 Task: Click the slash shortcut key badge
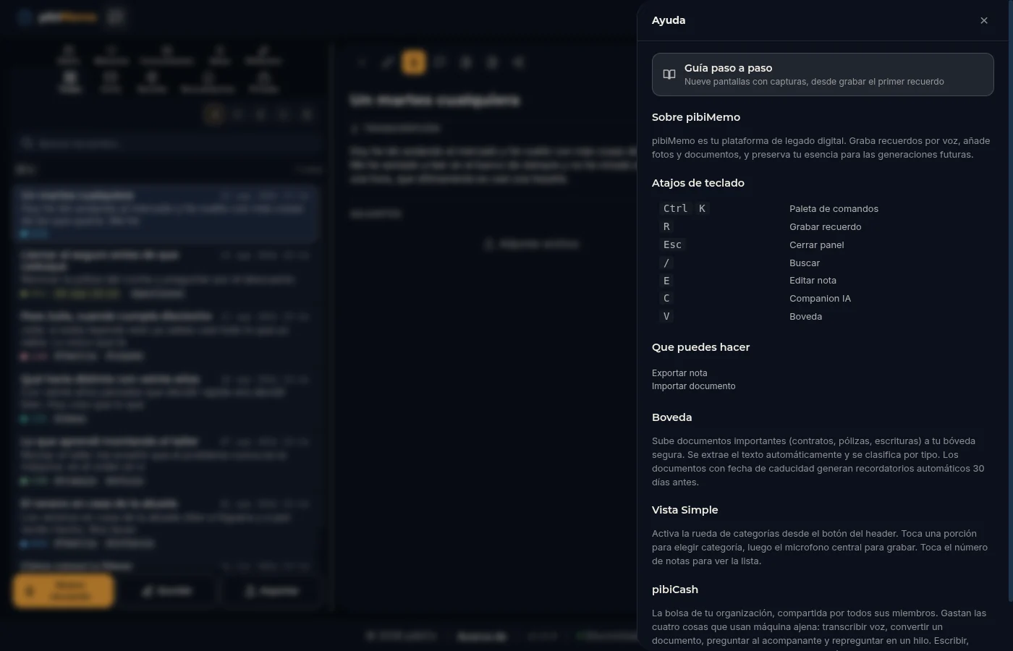click(x=666, y=263)
